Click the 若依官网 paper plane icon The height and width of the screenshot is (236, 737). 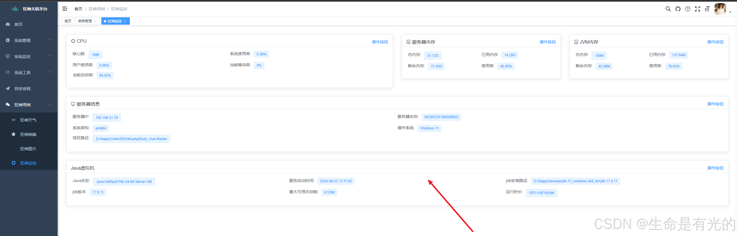pos(8,89)
